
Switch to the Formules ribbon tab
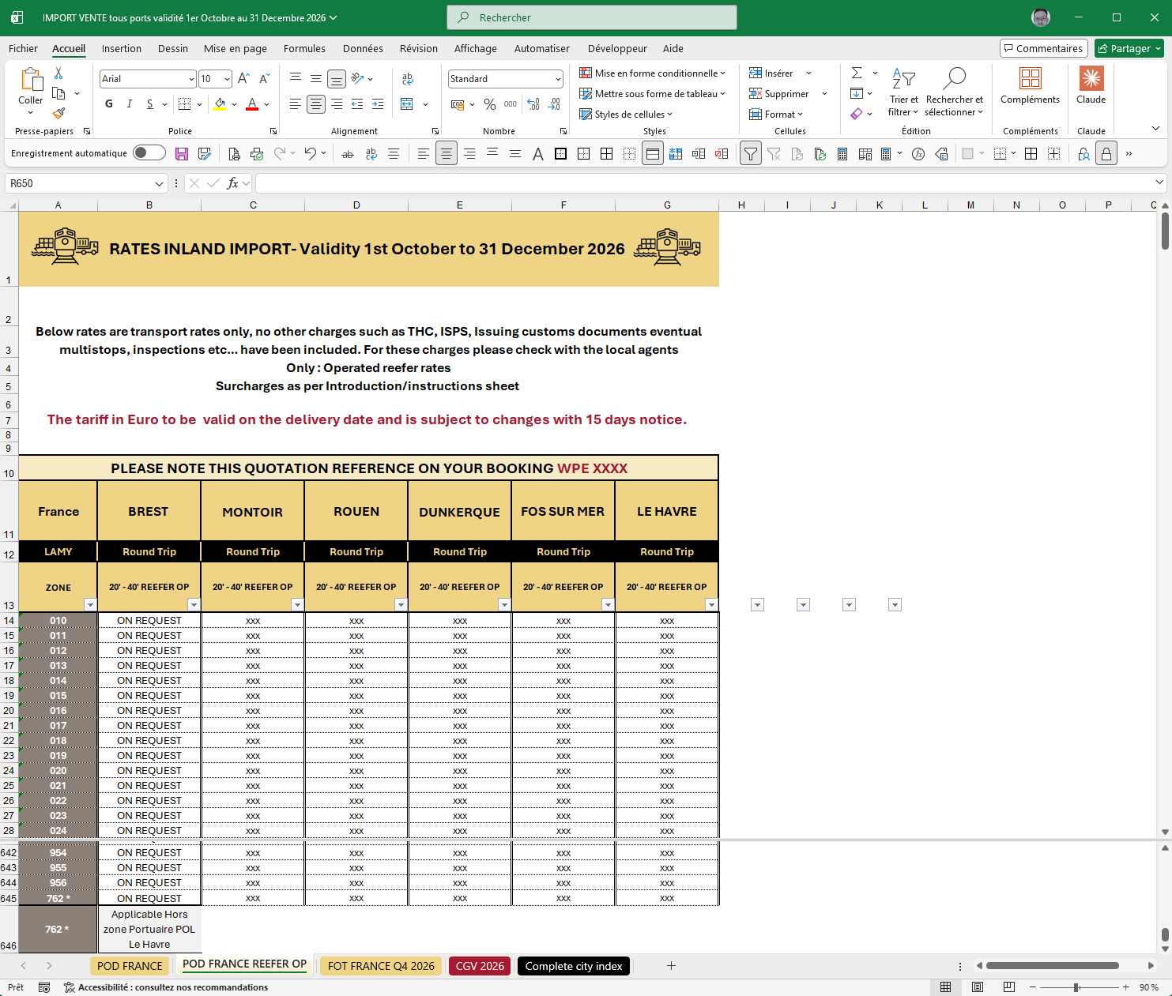click(304, 48)
